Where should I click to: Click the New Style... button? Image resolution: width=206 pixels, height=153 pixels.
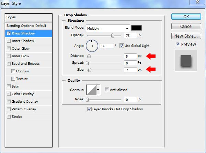click(186, 36)
